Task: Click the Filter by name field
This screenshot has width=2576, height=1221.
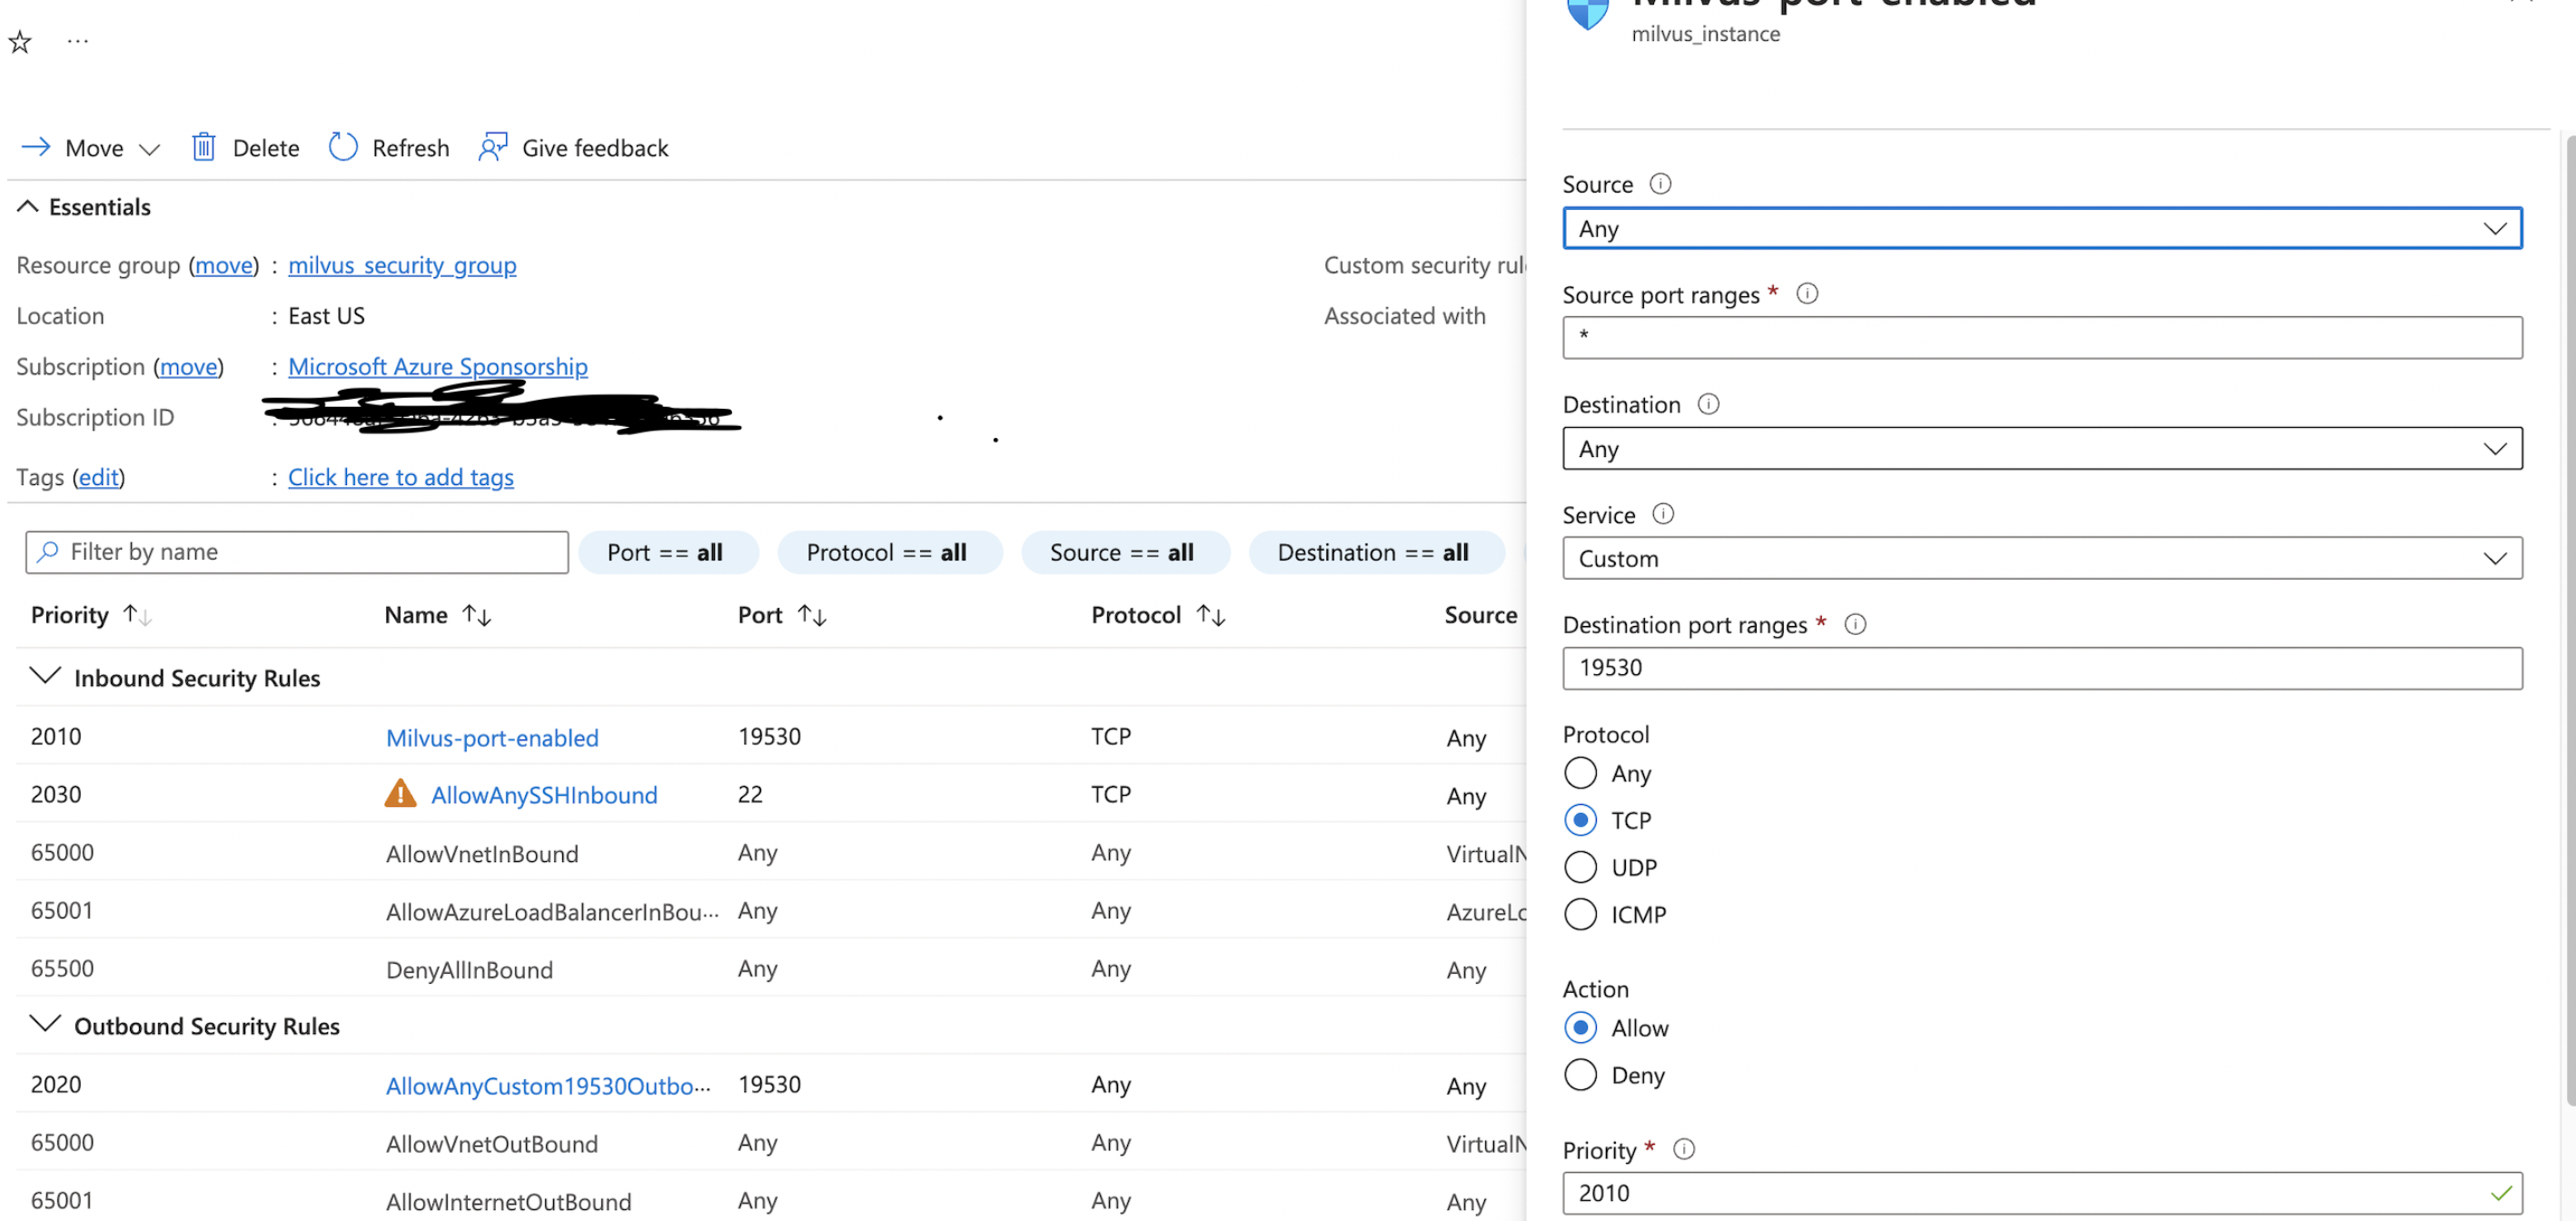Action: pos(297,552)
